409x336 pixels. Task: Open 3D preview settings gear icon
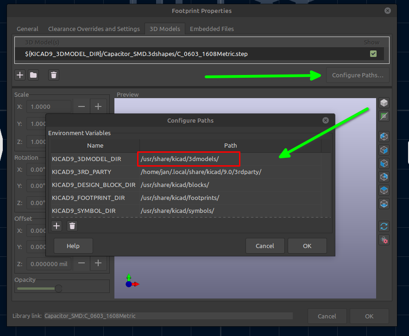tap(384, 240)
